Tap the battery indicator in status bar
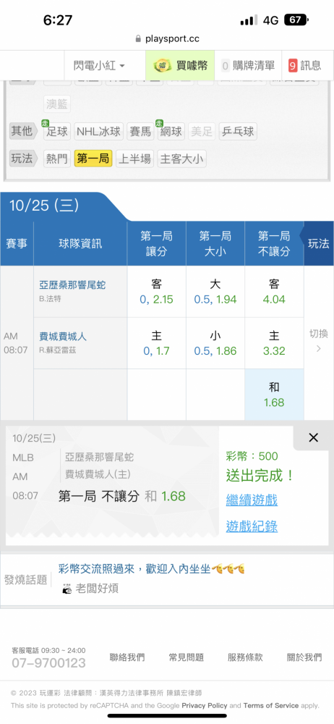Screen dimensions: 334x724 point(296,20)
